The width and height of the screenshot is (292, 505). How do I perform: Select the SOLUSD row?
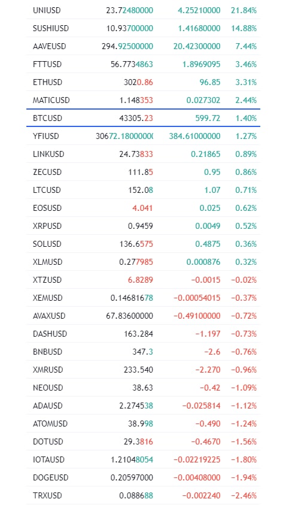[x=143, y=244]
